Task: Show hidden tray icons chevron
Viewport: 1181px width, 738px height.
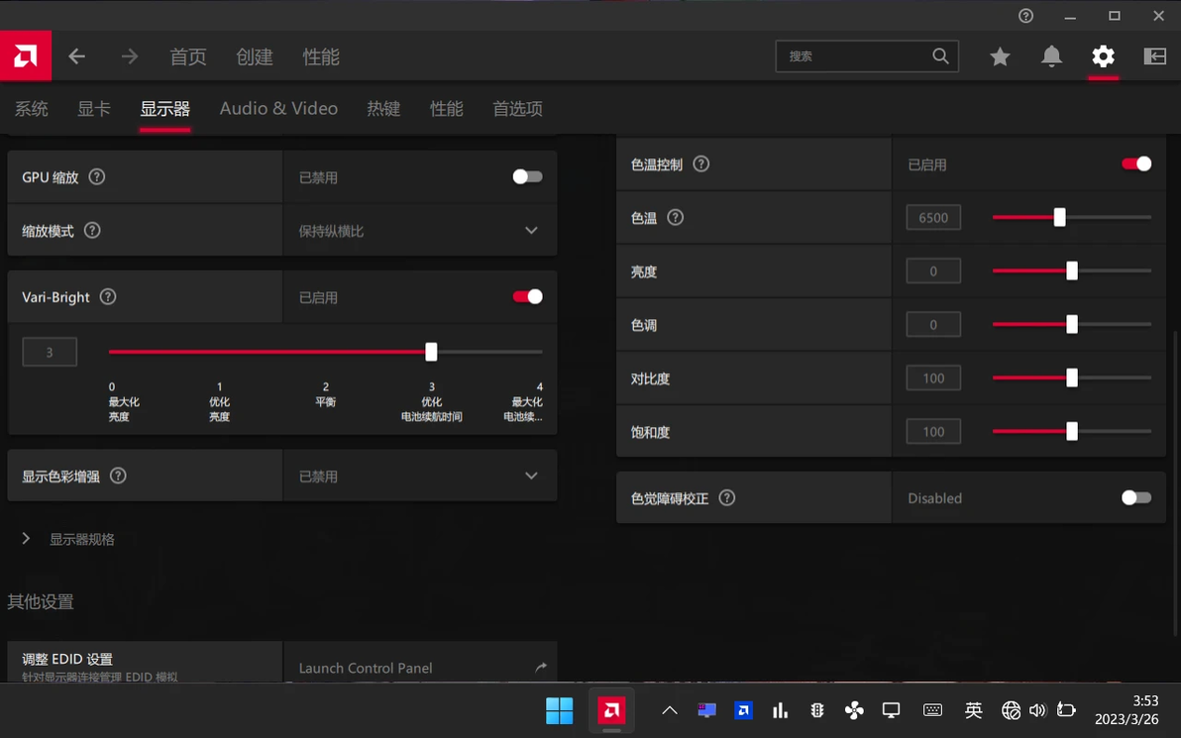Action: [669, 710]
